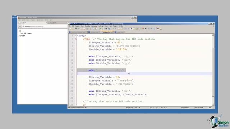Click the Cut toolbar icon

coord(90,29)
